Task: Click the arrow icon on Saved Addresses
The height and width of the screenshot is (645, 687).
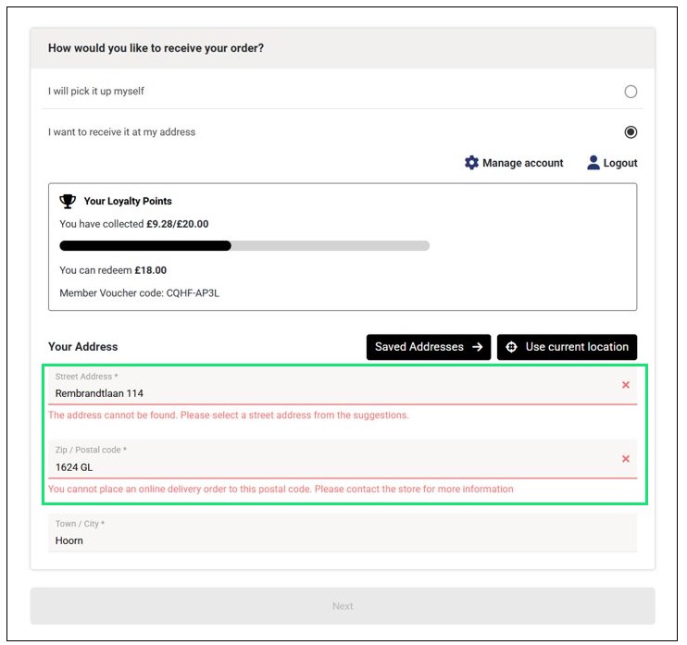Action: (x=478, y=347)
